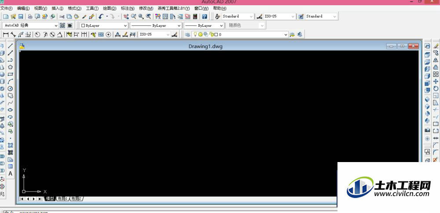440x213 pixels.
Task: Select the Aligned dimension tool
Action: (13, 34)
